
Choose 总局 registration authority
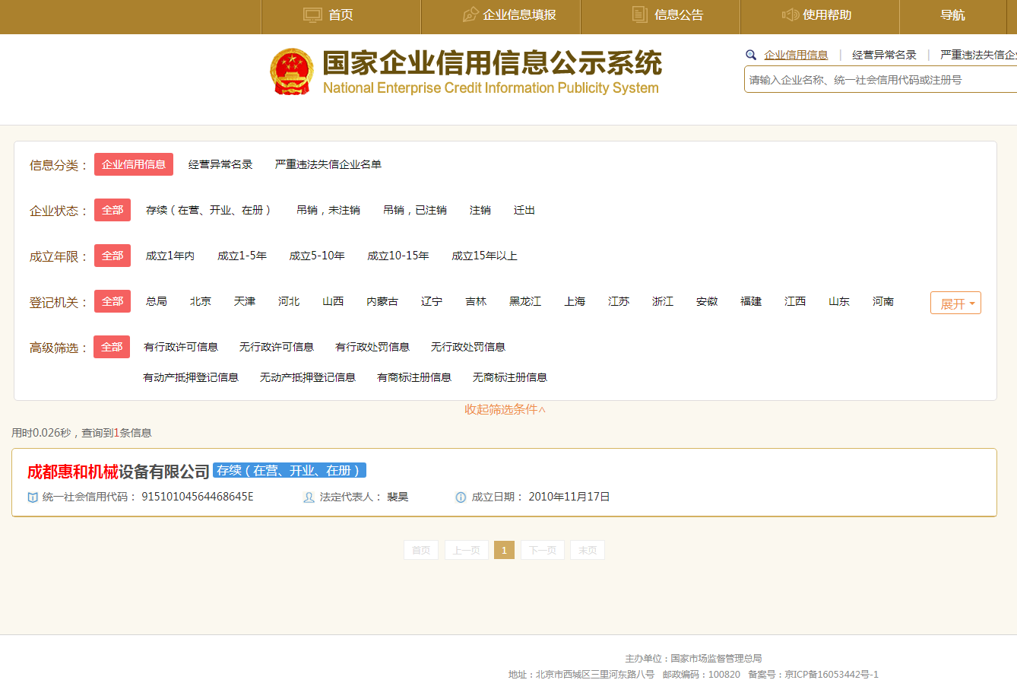(x=157, y=301)
